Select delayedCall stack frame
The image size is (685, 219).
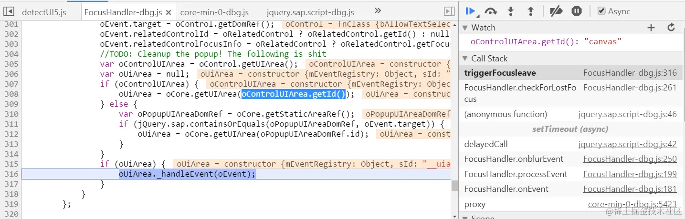pos(570,144)
